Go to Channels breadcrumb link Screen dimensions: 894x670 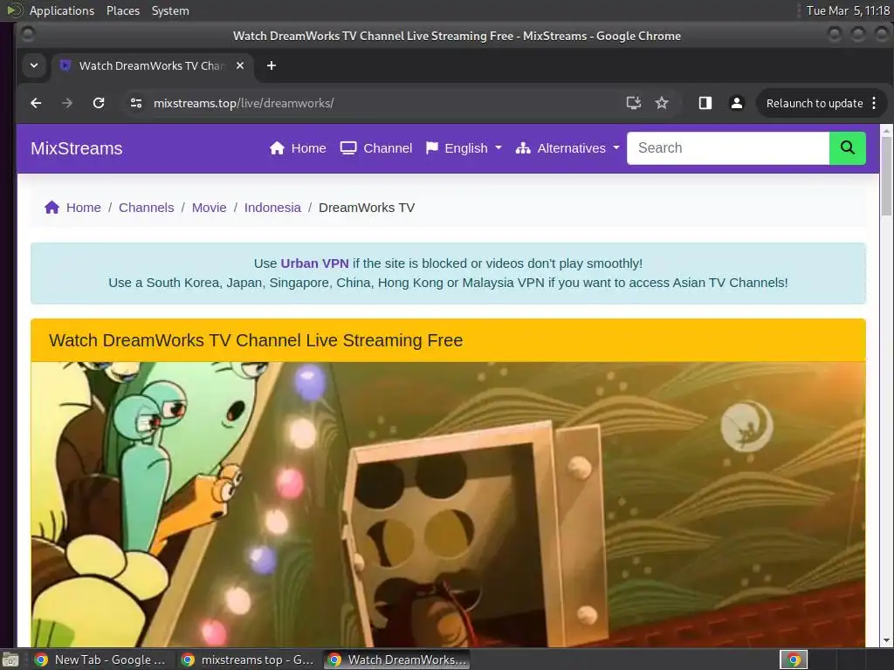(x=146, y=208)
